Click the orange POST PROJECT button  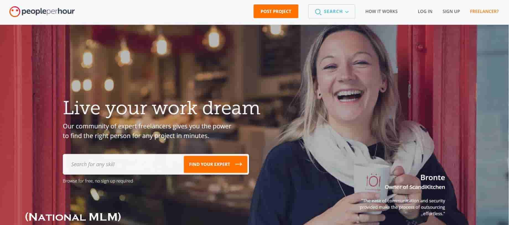pyautogui.click(x=276, y=11)
